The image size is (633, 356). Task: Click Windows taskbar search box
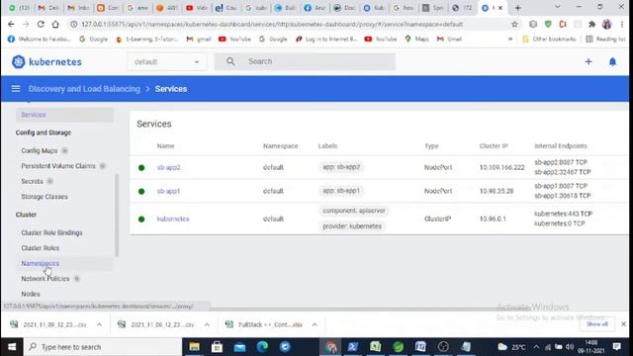(x=103, y=347)
